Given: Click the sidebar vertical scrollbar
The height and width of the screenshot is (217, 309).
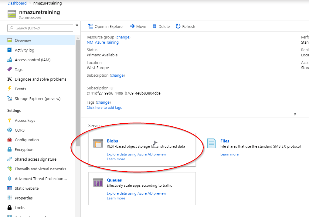Looking at the screenshot, I should tap(78, 91).
